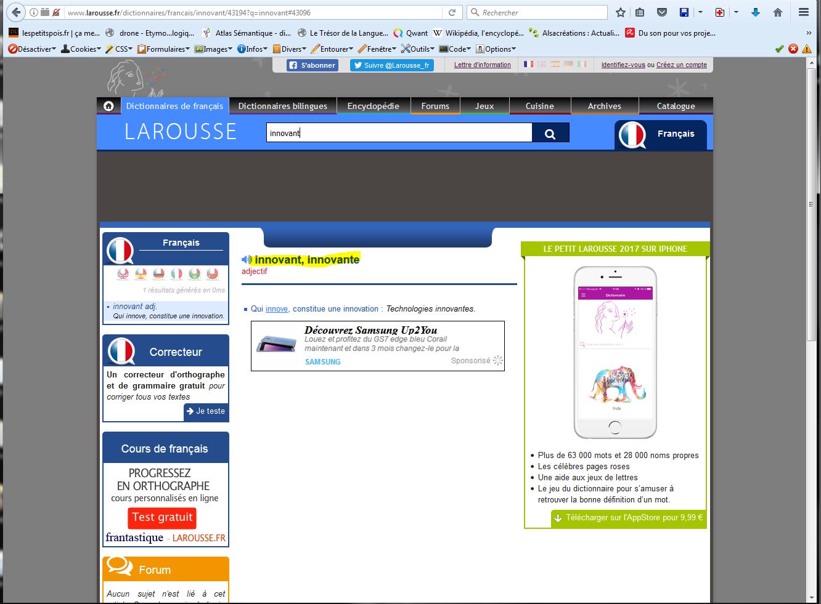The height and width of the screenshot is (604, 821).
Task: Click the Larousse home icon in navigation bar
Action: coord(109,106)
